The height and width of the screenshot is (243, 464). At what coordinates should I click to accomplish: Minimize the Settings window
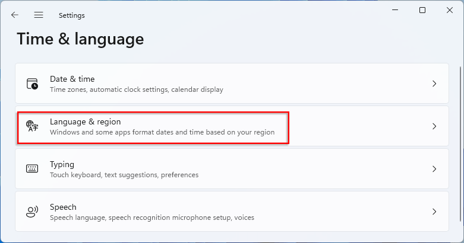pos(395,10)
